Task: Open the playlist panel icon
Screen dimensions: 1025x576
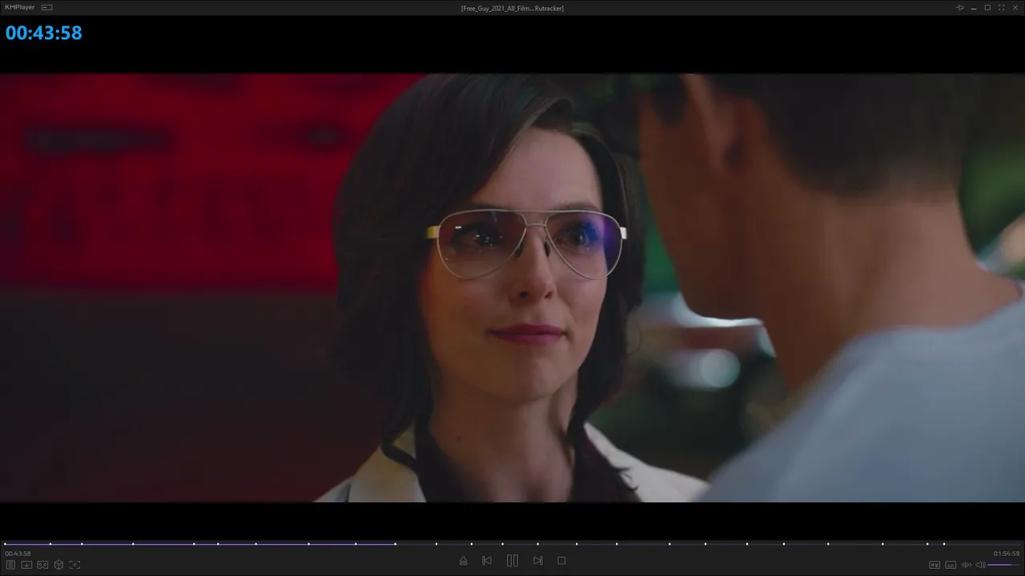Action: [11, 565]
